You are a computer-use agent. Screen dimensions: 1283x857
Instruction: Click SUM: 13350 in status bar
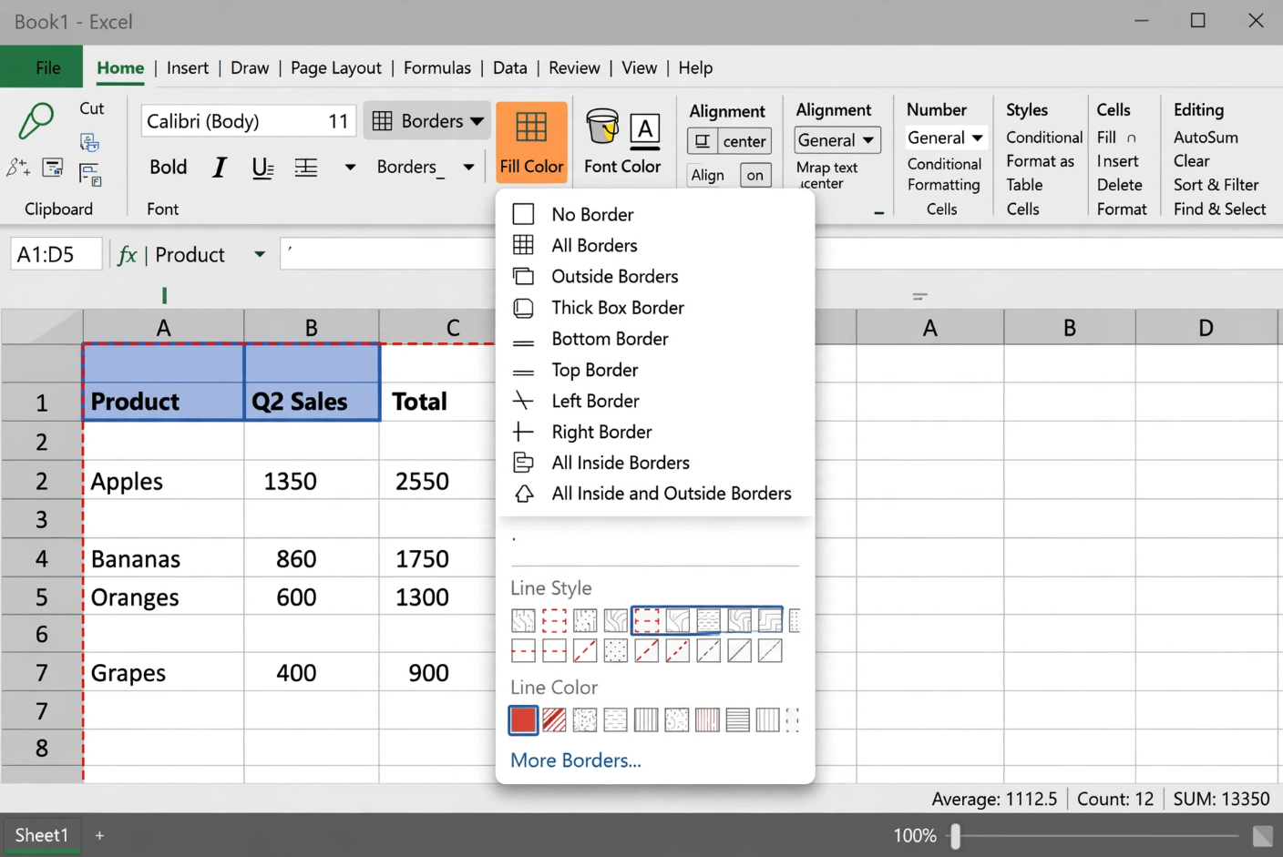click(x=1221, y=800)
